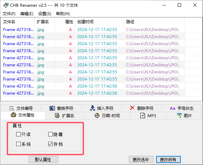The width and height of the screenshot is (203, 165).
Task: Click the 删除字符 red X icon
Action: (x=132, y=108)
